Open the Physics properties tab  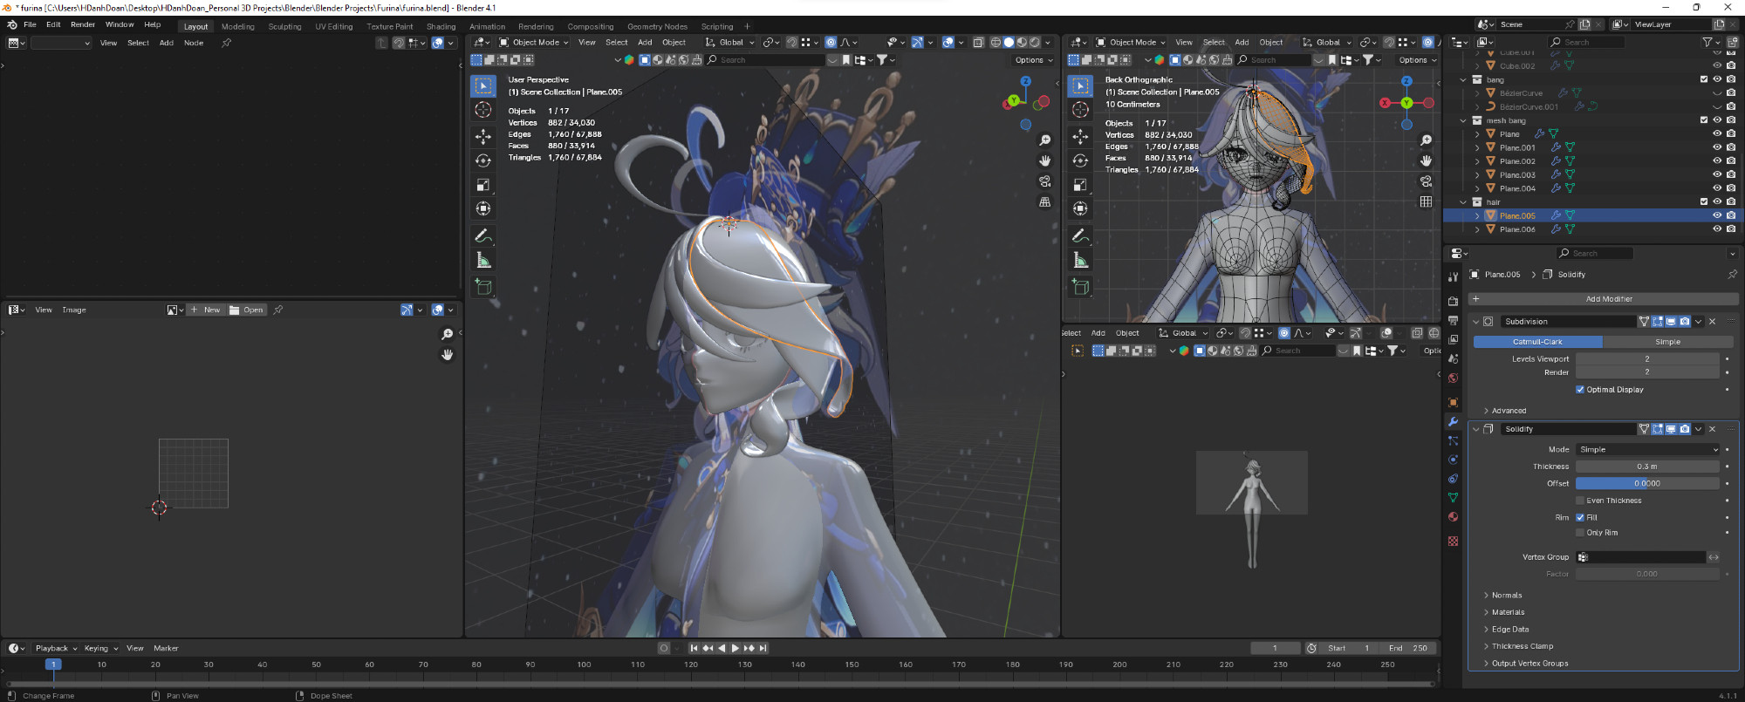pos(1453,460)
